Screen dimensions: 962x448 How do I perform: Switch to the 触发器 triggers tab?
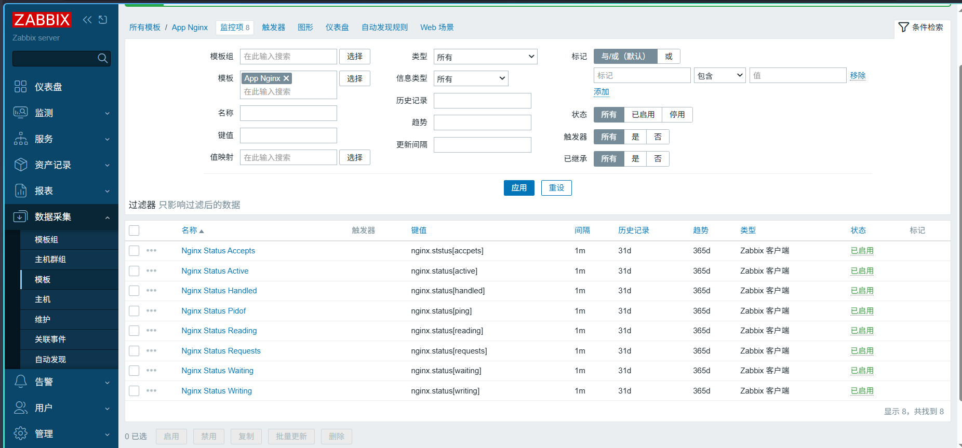coord(274,27)
